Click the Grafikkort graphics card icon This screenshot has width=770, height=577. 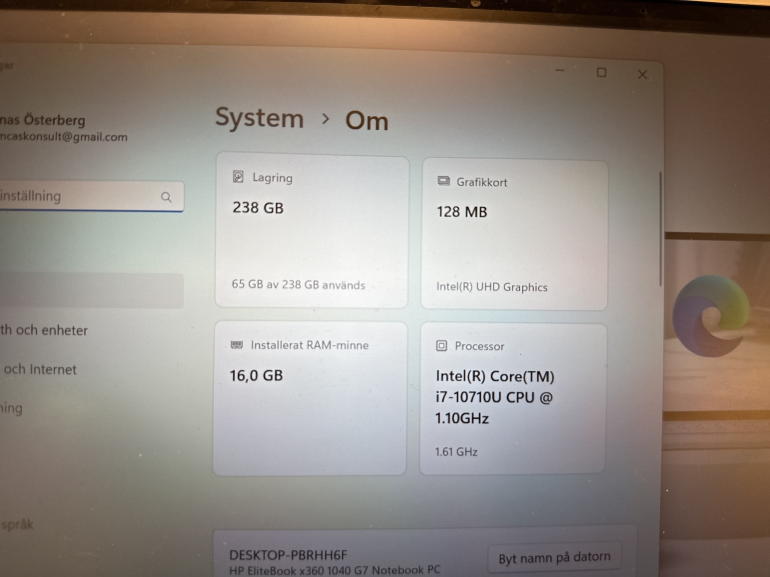point(443,181)
